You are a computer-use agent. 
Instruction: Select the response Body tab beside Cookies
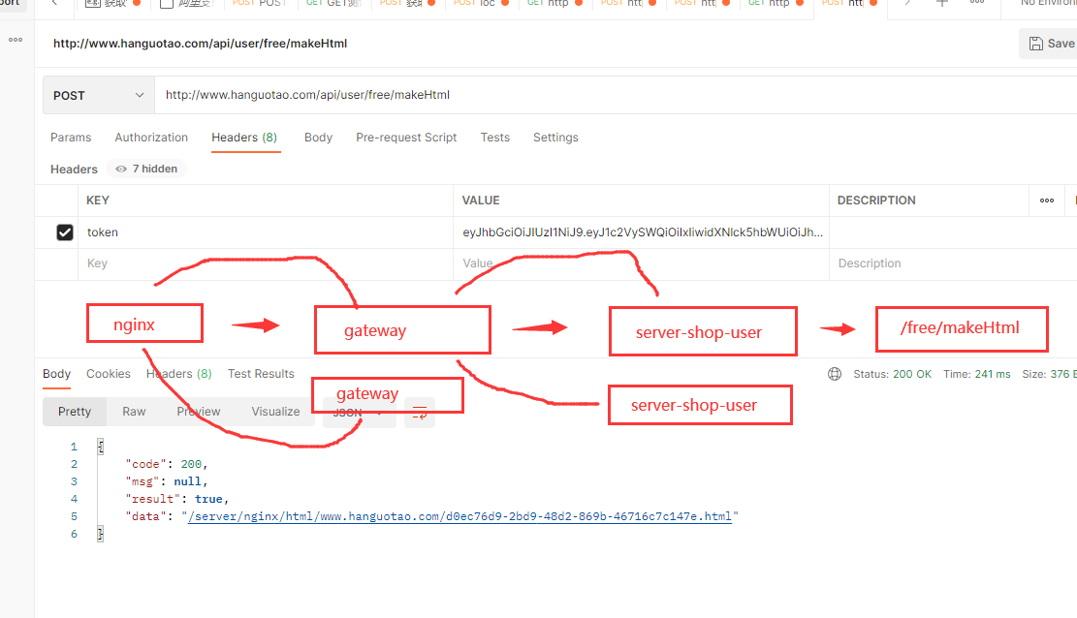point(56,374)
